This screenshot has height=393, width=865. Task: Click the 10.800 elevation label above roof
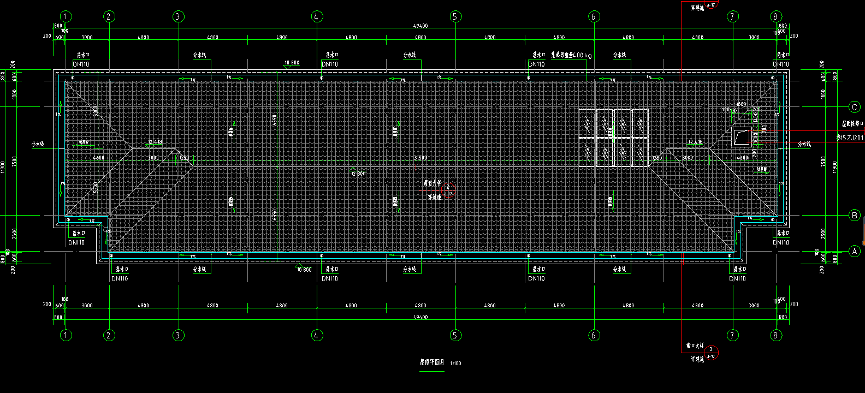292,63
